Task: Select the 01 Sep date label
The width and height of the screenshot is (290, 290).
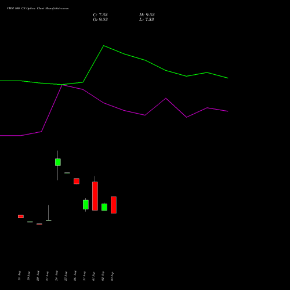Action: tap(93, 276)
